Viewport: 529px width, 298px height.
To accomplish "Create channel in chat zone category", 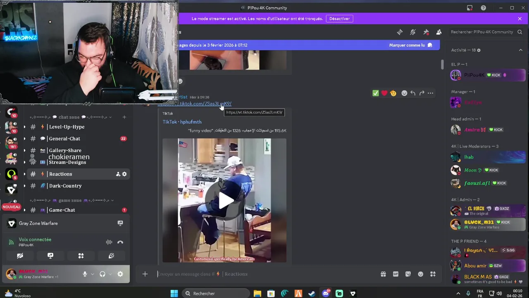I will click(124, 117).
